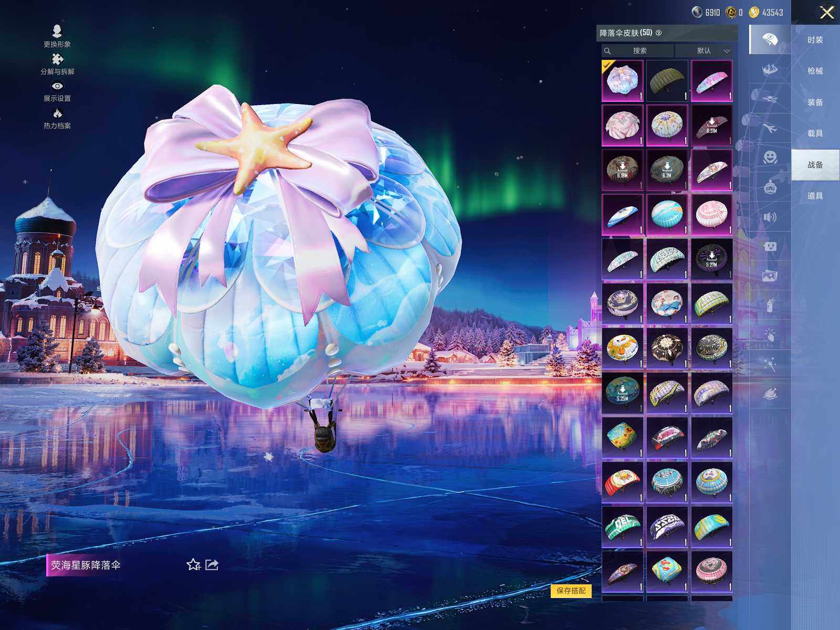Click the silver coin currency icon

(x=697, y=12)
